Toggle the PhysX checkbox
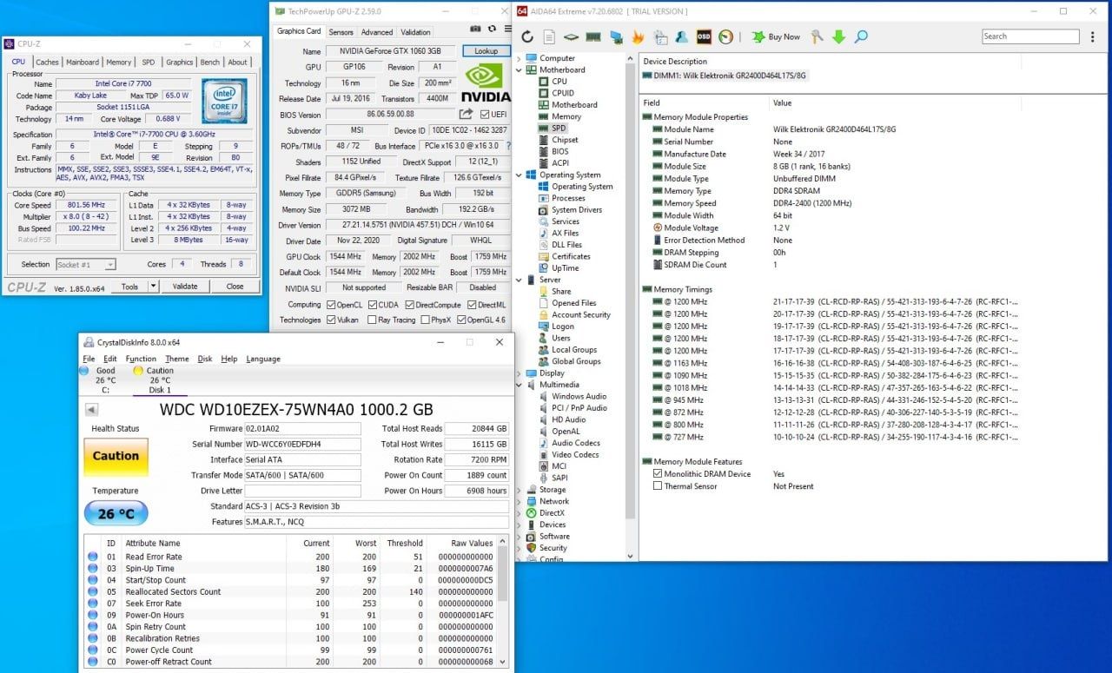 coord(424,320)
